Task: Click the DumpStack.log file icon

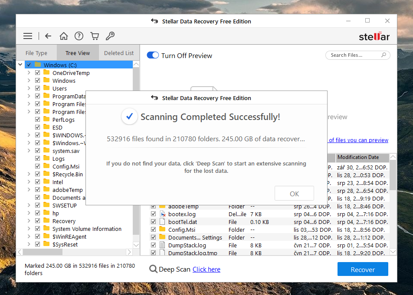Action: [163, 245]
